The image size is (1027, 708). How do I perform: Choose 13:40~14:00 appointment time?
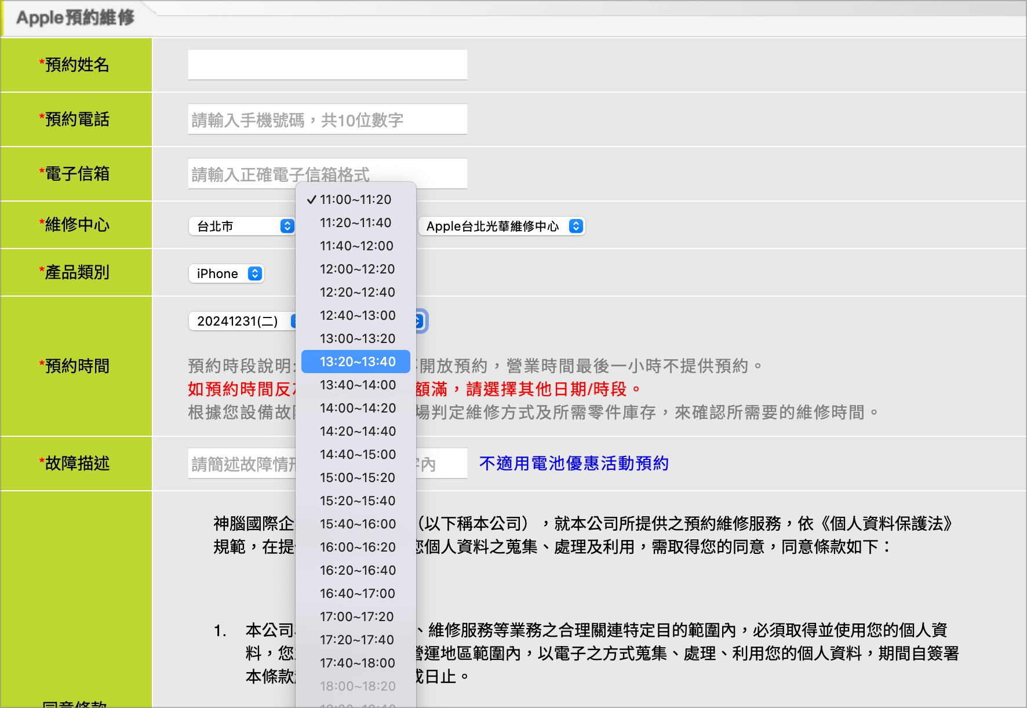355,385
